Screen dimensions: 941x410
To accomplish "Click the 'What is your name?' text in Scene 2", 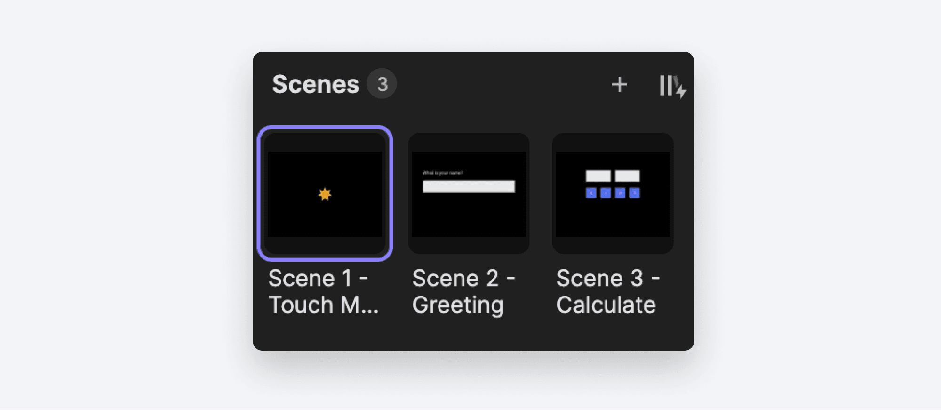I will (444, 171).
